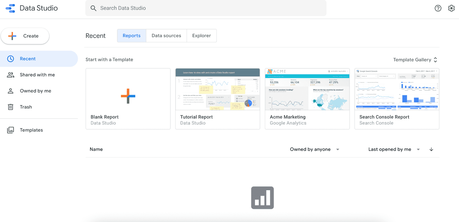Select the Reports tab
Screen dimensions: 459x222
132,36
